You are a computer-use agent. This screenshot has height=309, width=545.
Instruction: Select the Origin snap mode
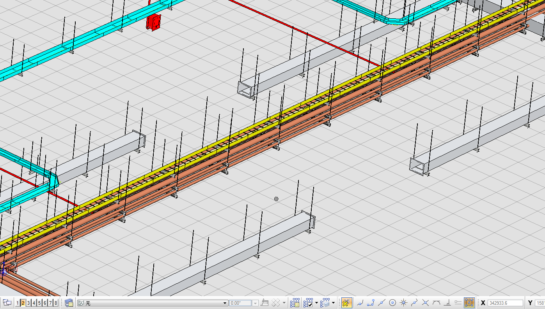click(404, 303)
